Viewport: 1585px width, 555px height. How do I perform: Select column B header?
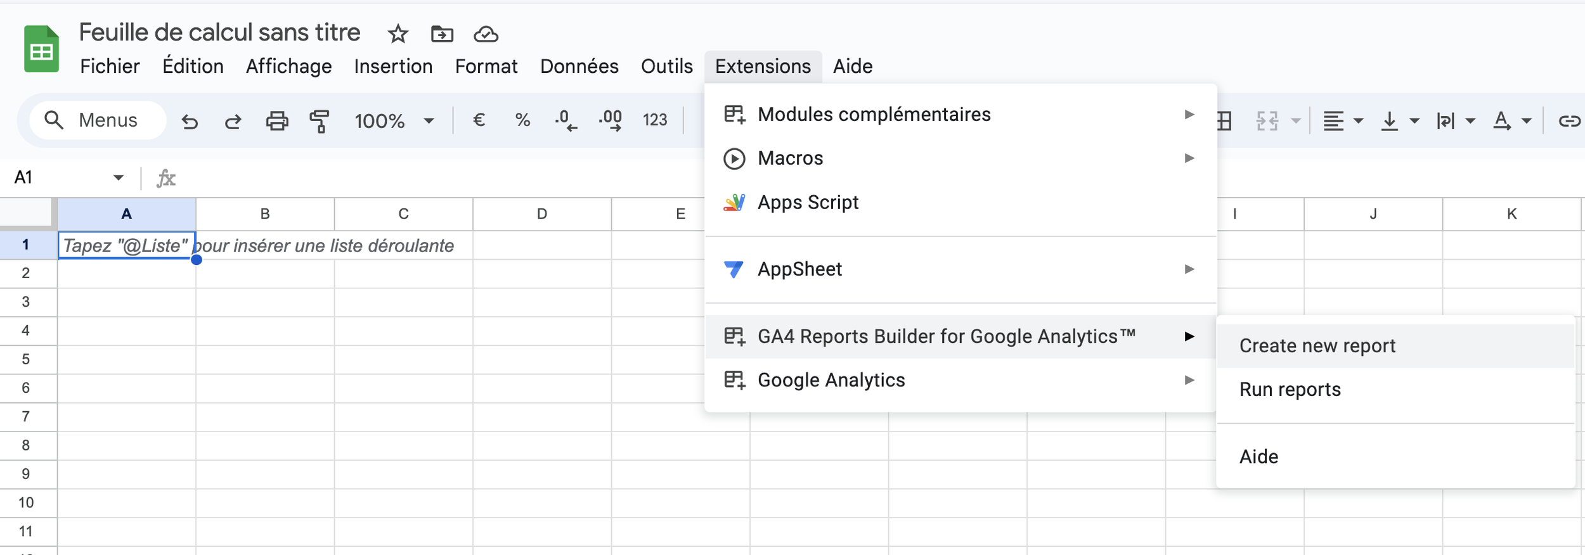click(x=265, y=214)
